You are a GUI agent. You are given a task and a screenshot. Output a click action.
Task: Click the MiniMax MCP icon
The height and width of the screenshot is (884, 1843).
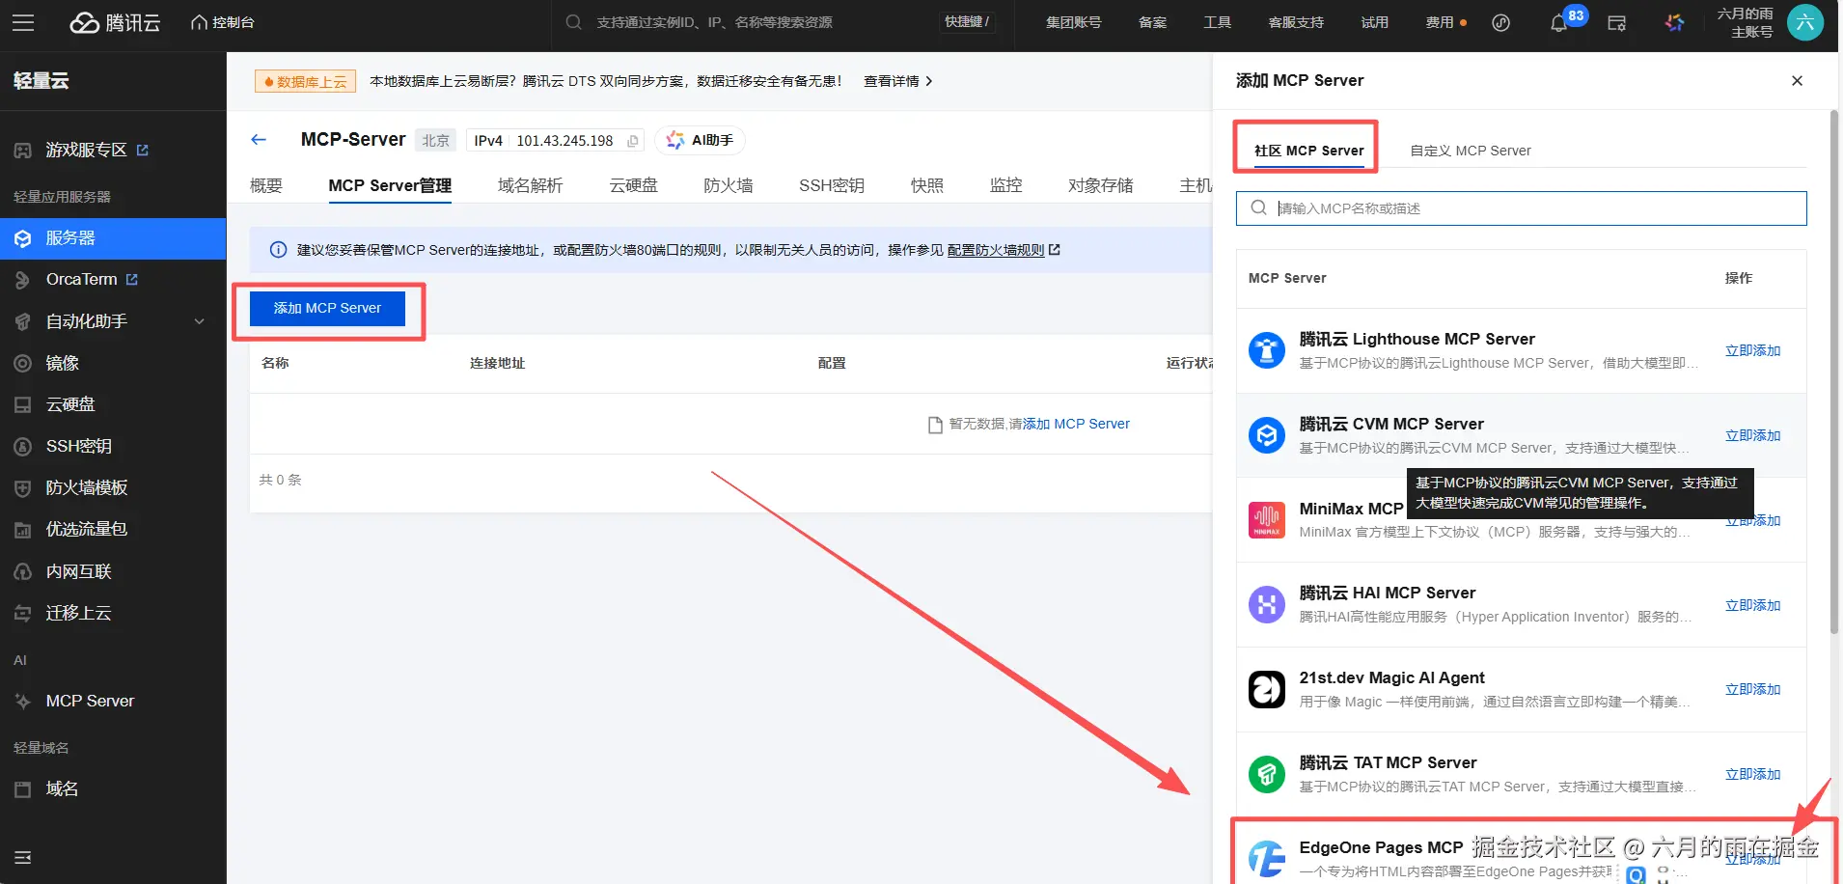(1266, 520)
